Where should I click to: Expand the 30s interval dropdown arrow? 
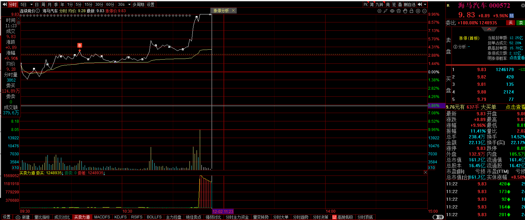[x=129, y=4]
